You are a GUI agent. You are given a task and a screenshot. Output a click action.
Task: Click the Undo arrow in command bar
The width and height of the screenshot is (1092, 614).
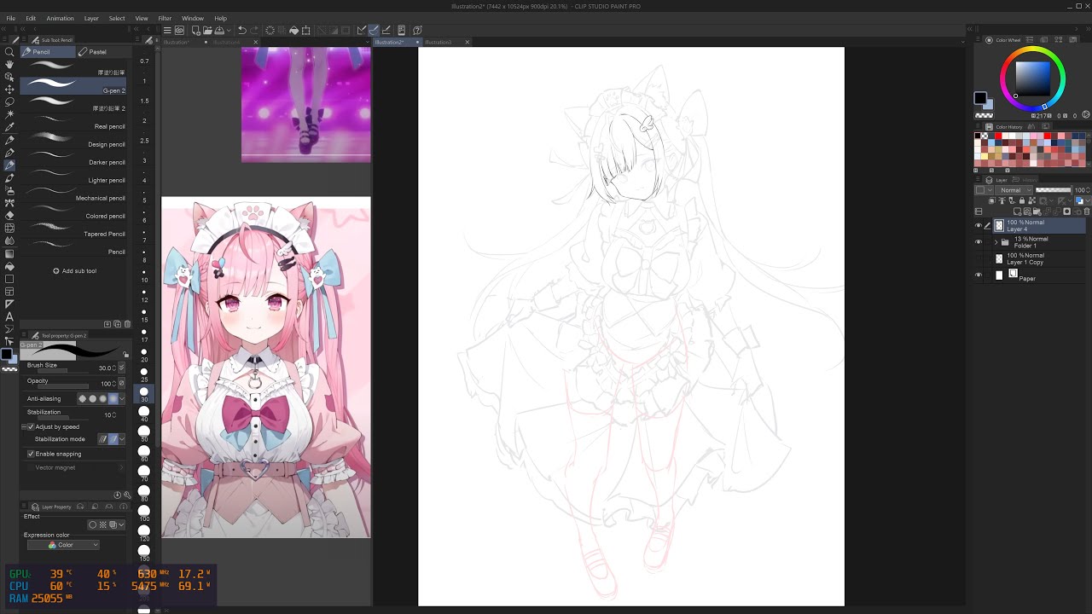242,31
